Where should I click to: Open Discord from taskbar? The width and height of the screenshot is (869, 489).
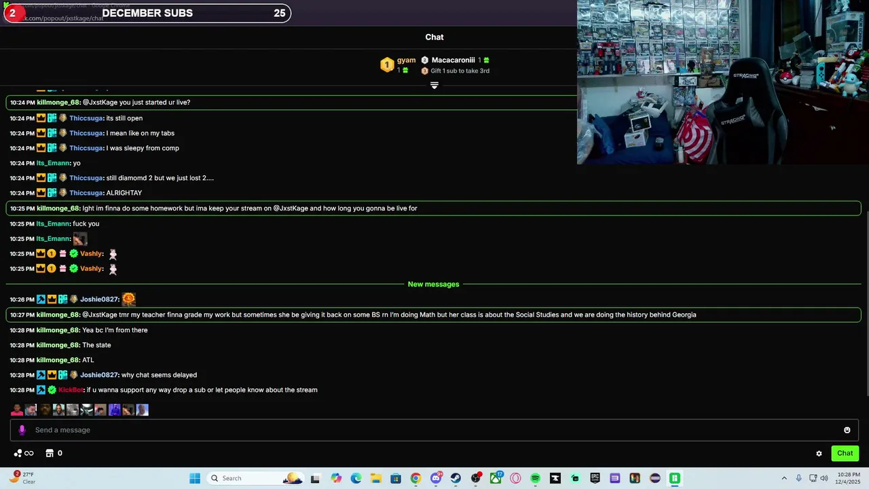pyautogui.click(x=436, y=478)
